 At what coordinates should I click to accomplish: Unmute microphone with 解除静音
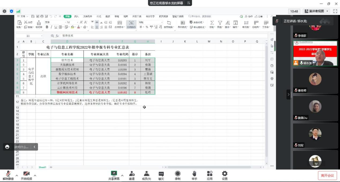coord(8,174)
